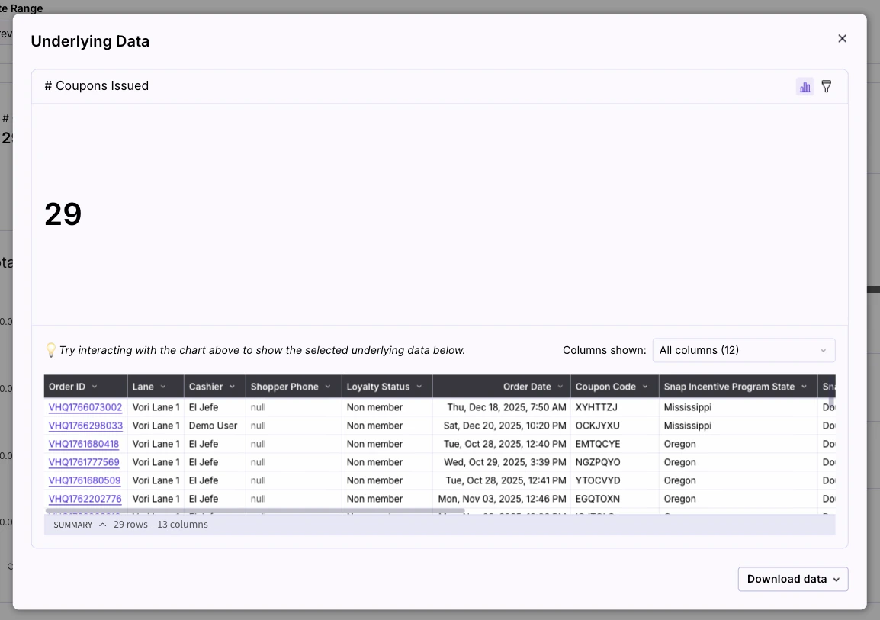This screenshot has width=880, height=620.
Task: Open order VHQ1761680418
Action: click(x=85, y=444)
